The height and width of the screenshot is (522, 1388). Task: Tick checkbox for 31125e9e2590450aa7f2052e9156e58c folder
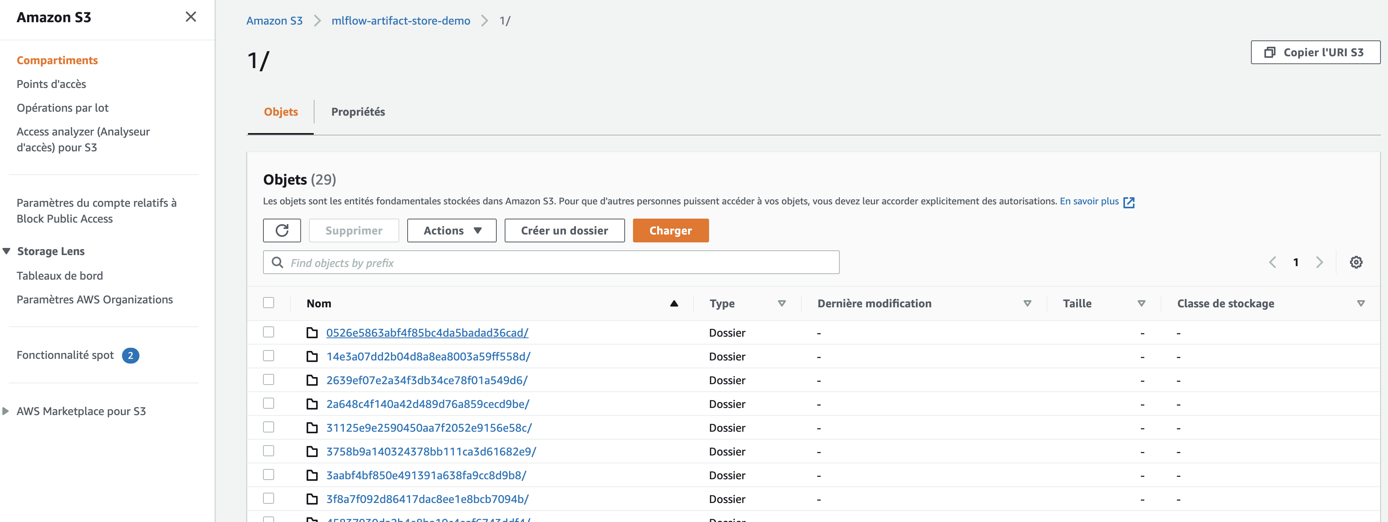tap(268, 427)
